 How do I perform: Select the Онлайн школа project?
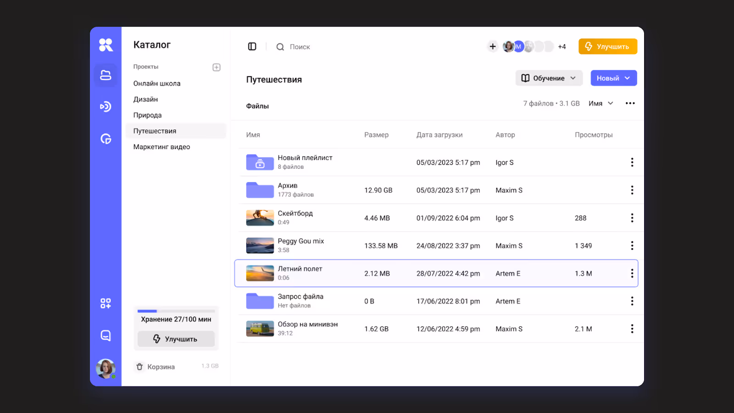(157, 84)
